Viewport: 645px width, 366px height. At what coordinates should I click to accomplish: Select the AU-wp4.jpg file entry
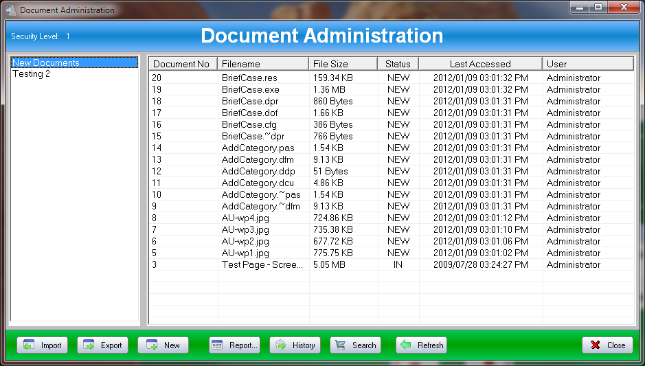(x=245, y=218)
